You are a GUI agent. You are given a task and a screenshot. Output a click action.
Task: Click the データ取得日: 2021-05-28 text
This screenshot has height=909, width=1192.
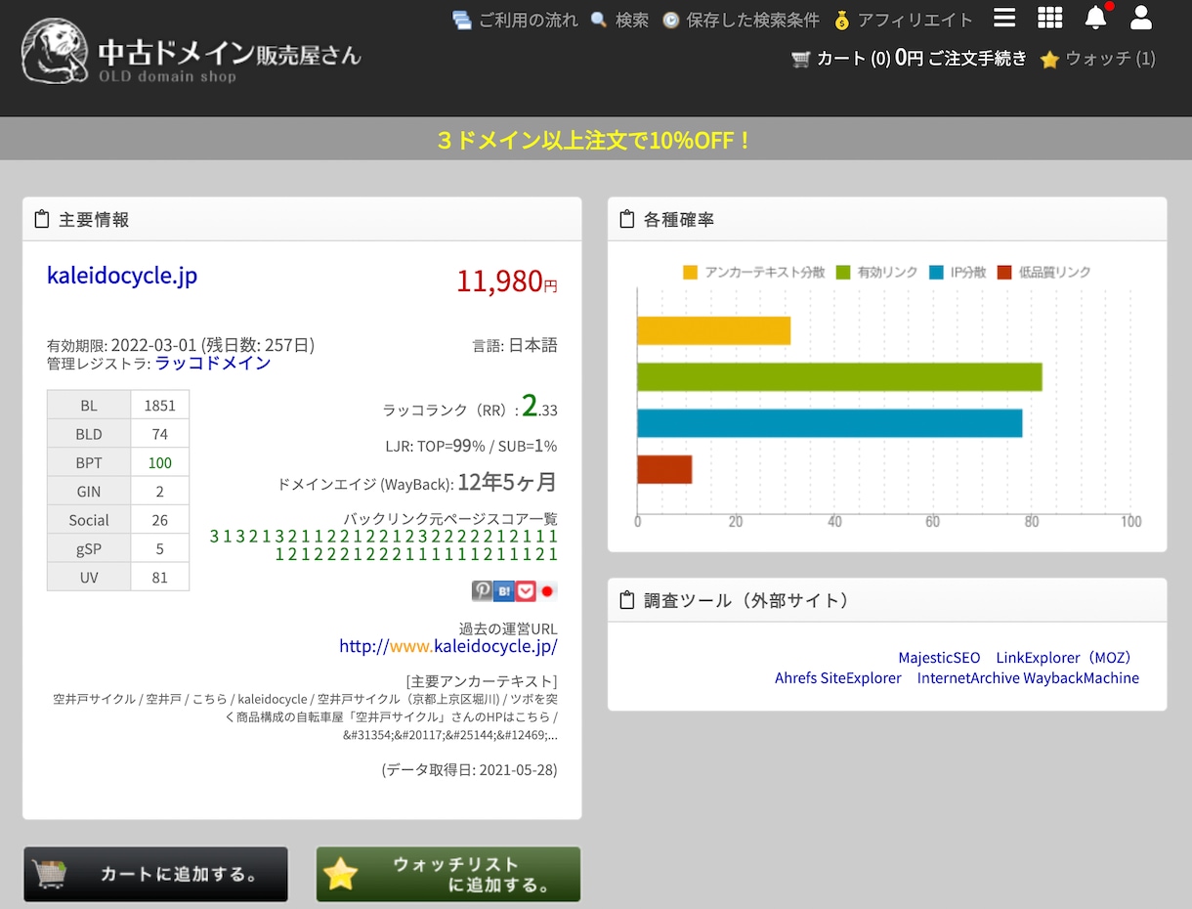tap(470, 769)
